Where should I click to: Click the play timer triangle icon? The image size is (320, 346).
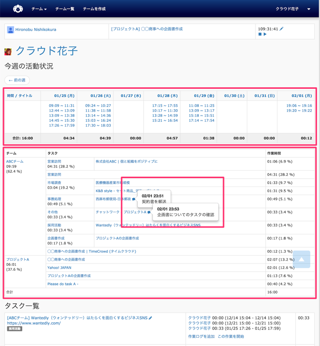pos(265,34)
